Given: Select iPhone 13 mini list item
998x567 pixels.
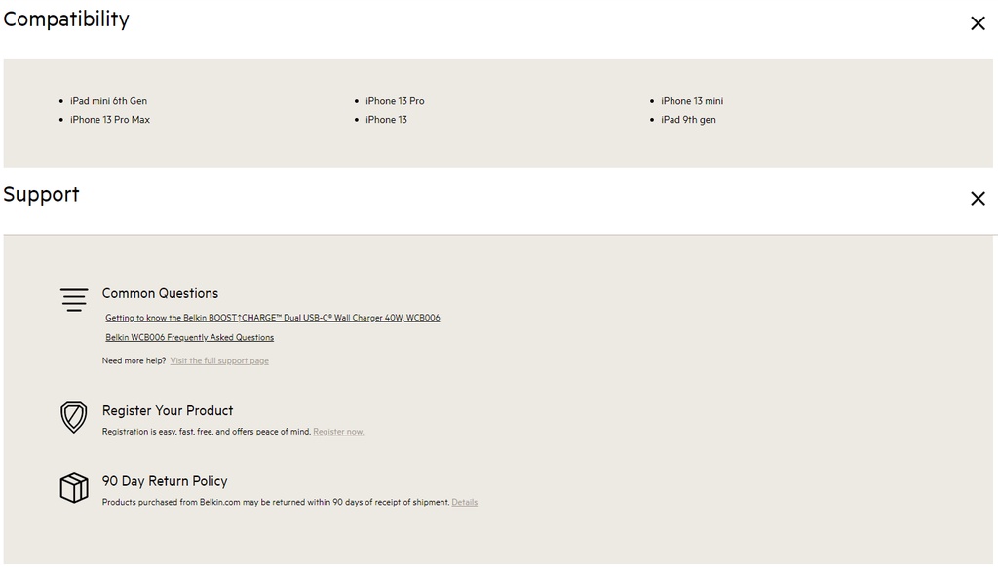Looking at the screenshot, I should (692, 101).
